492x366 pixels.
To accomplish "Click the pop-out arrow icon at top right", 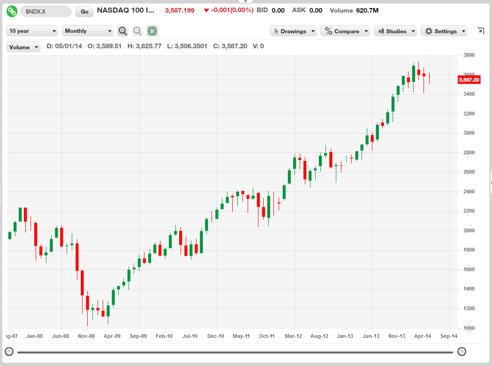I will [x=480, y=31].
